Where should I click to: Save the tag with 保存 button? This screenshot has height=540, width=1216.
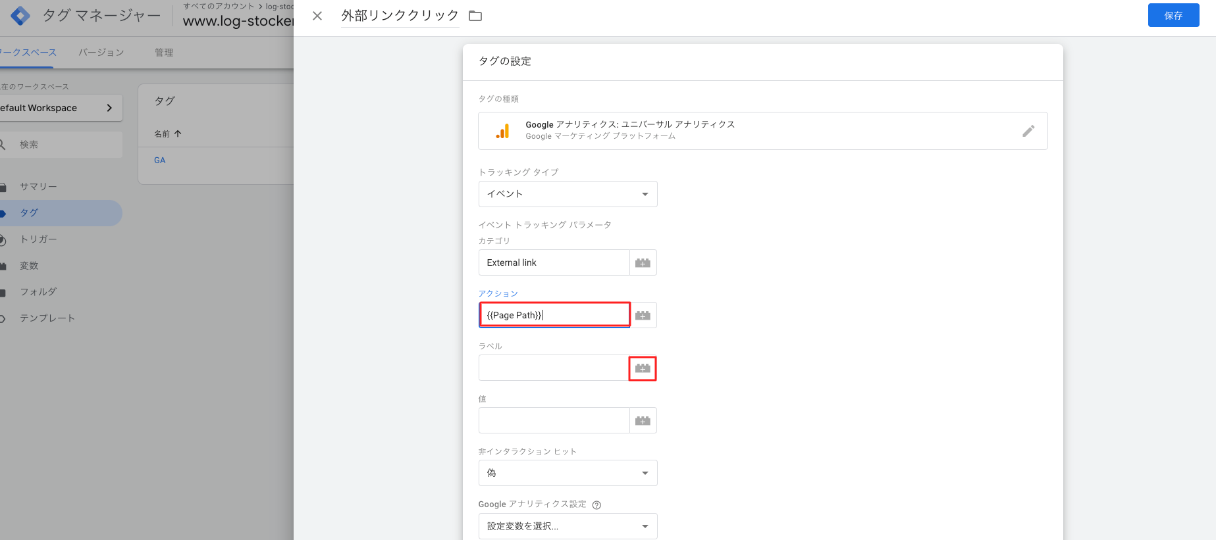pyautogui.click(x=1173, y=15)
